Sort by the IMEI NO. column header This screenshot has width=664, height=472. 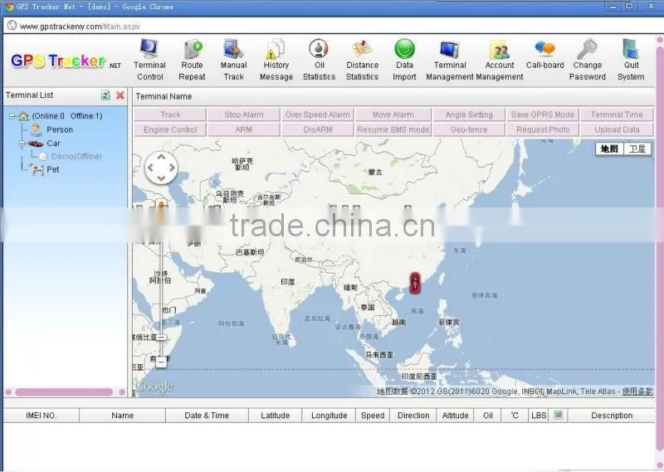(x=41, y=416)
